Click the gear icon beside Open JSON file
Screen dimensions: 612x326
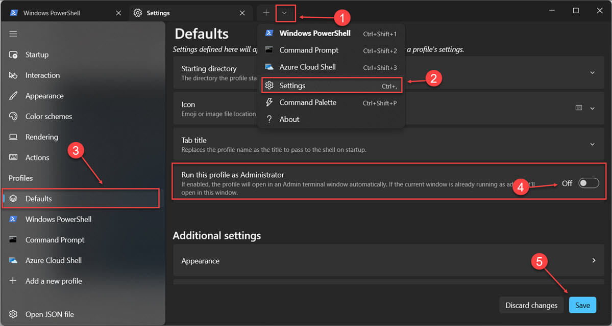coord(13,314)
